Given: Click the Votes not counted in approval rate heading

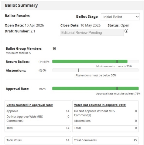Looking at the screenshot, I should pos(100,105).
